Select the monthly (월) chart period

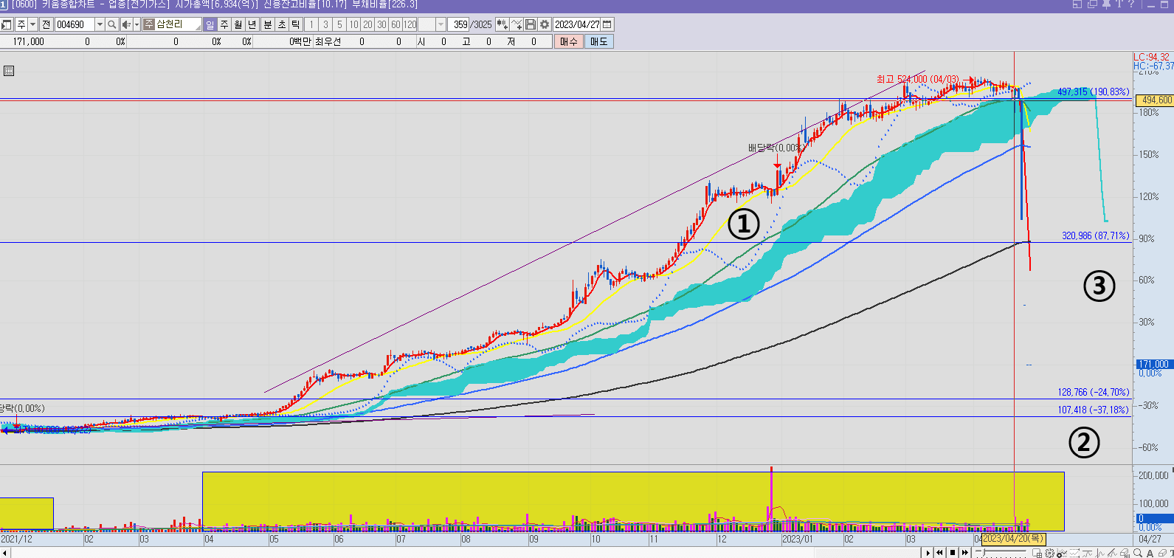[x=238, y=24]
